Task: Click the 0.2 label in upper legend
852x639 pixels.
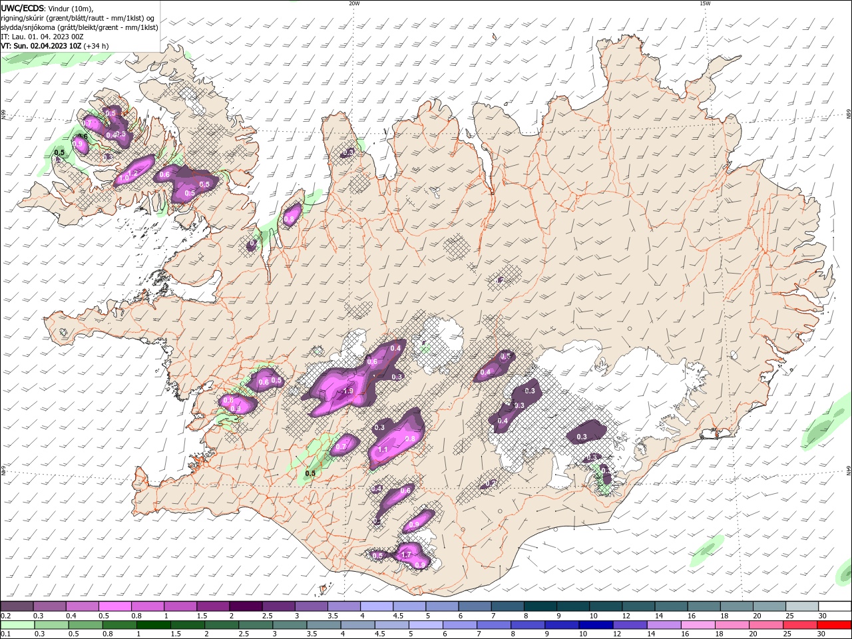Action: tap(5, 616)
